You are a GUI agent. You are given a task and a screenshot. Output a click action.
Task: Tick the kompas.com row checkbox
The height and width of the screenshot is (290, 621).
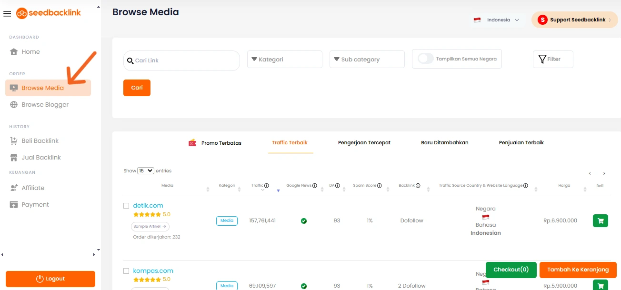pos(126,271)
